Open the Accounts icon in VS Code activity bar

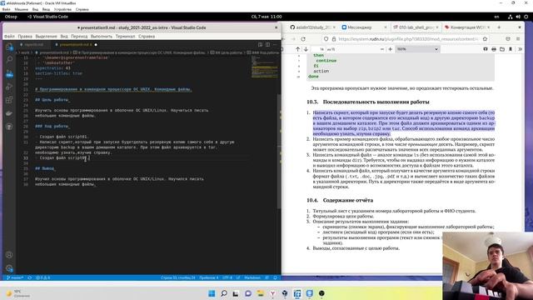[x=9, y=255]
